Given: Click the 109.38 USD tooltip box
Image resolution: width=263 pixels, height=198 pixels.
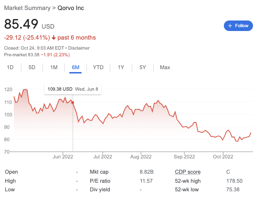Looking at the screenshot, I should (x=73, y=89).
